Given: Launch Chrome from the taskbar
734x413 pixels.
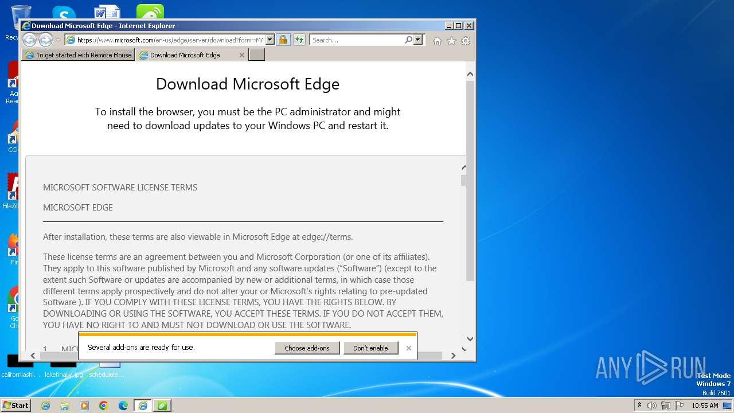Looking at the screenshot, I should click(x=104, y=406).
